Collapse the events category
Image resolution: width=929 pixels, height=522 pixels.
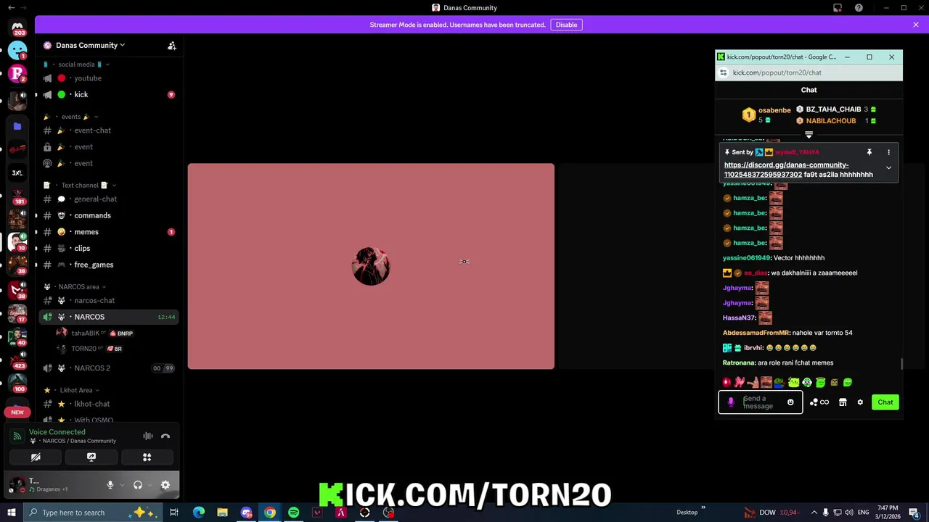tap(71, 117)
